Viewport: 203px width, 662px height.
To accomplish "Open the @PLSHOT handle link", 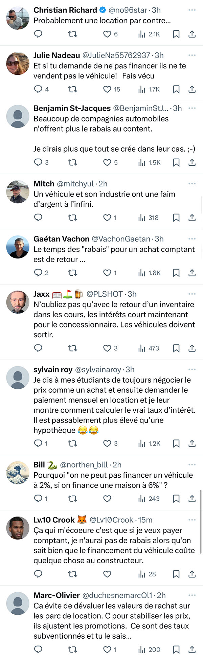I will click(x=105, y=294).
